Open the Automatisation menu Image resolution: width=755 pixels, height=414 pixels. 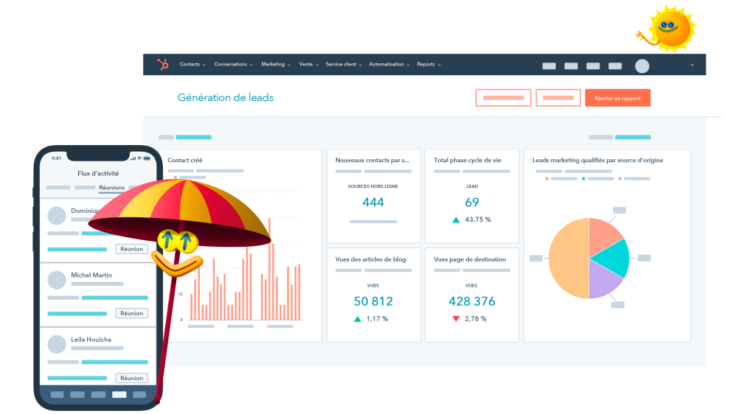pyautogui.click(x=389, y=64)
